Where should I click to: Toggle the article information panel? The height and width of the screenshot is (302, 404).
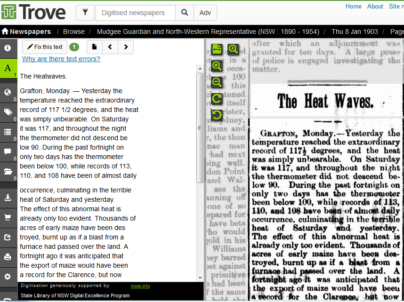point(8,48)
